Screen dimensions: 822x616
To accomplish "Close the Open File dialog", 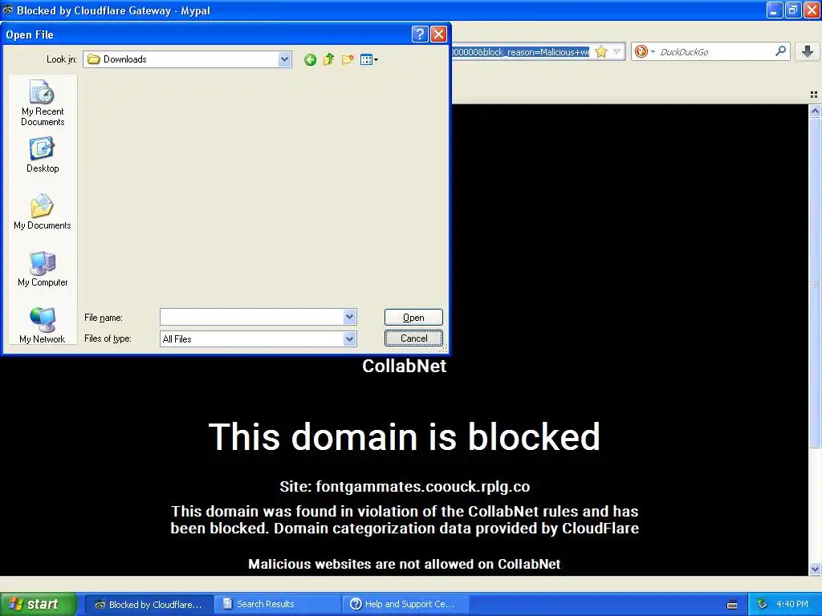I will point(438,34).
